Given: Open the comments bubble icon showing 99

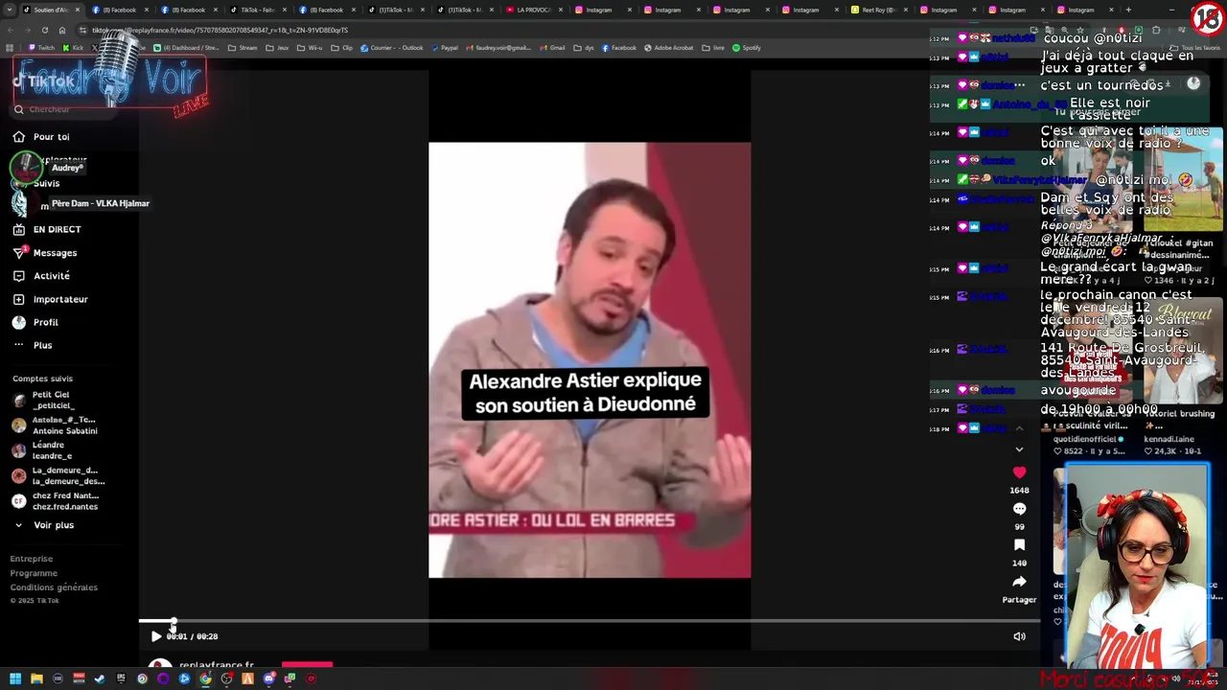Looking at the screenshot, I should point(1019,509).
